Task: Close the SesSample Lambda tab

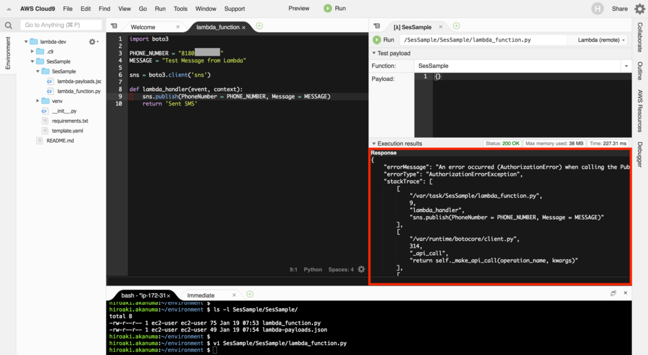Action: (440, 27)
